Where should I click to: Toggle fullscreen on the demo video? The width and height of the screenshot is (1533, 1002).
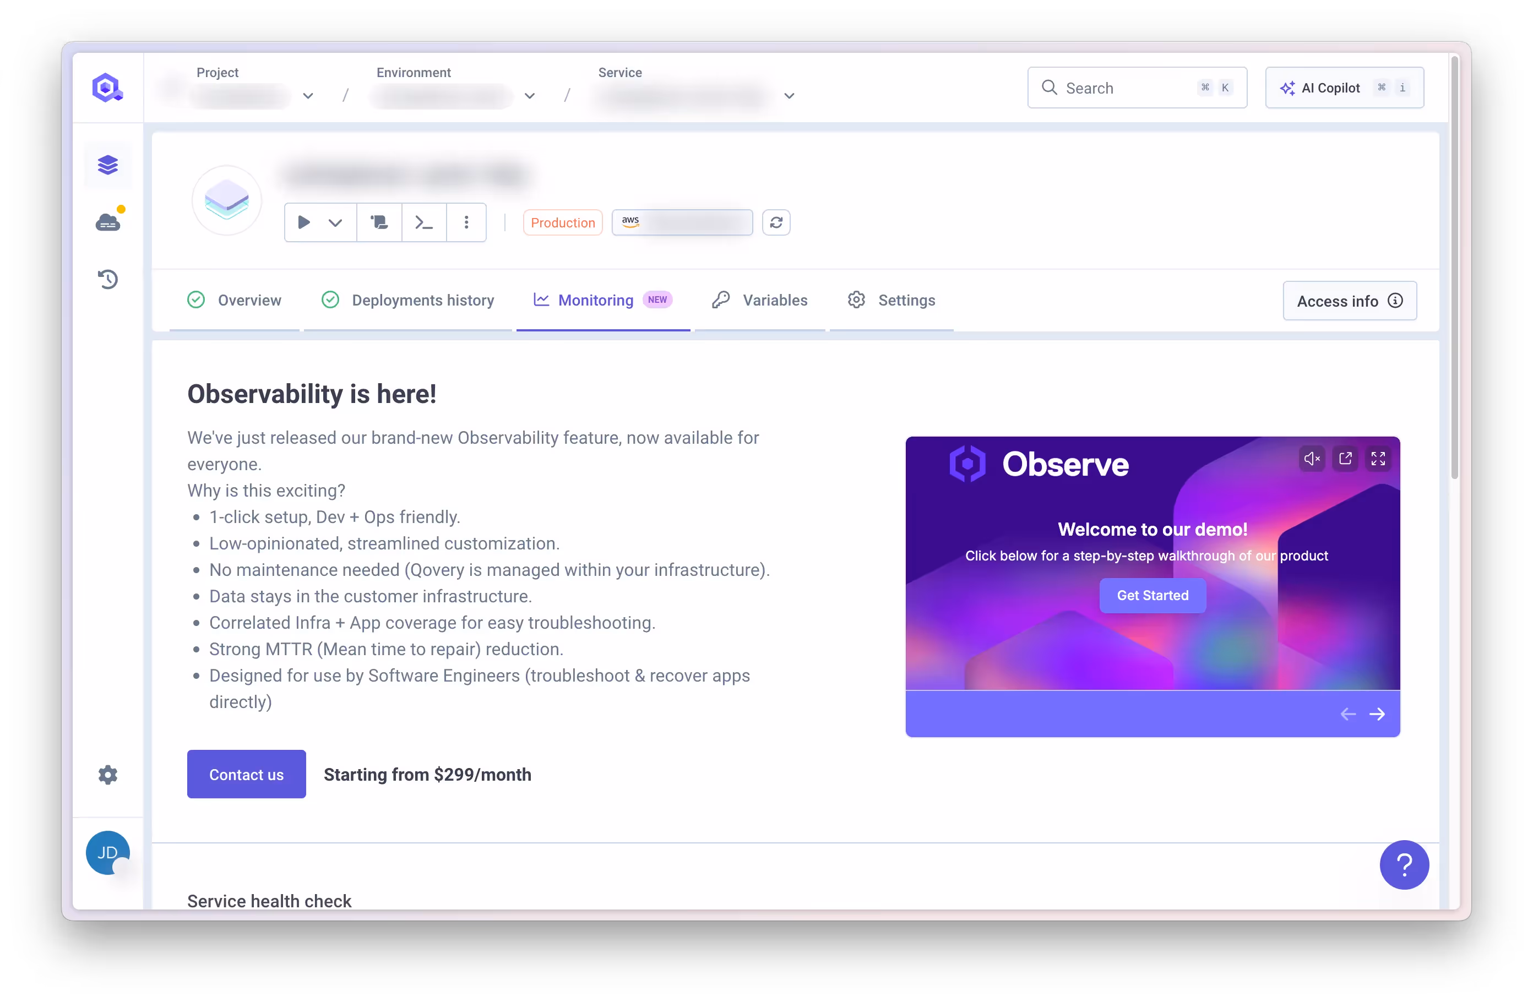[x=1378, y=459]
